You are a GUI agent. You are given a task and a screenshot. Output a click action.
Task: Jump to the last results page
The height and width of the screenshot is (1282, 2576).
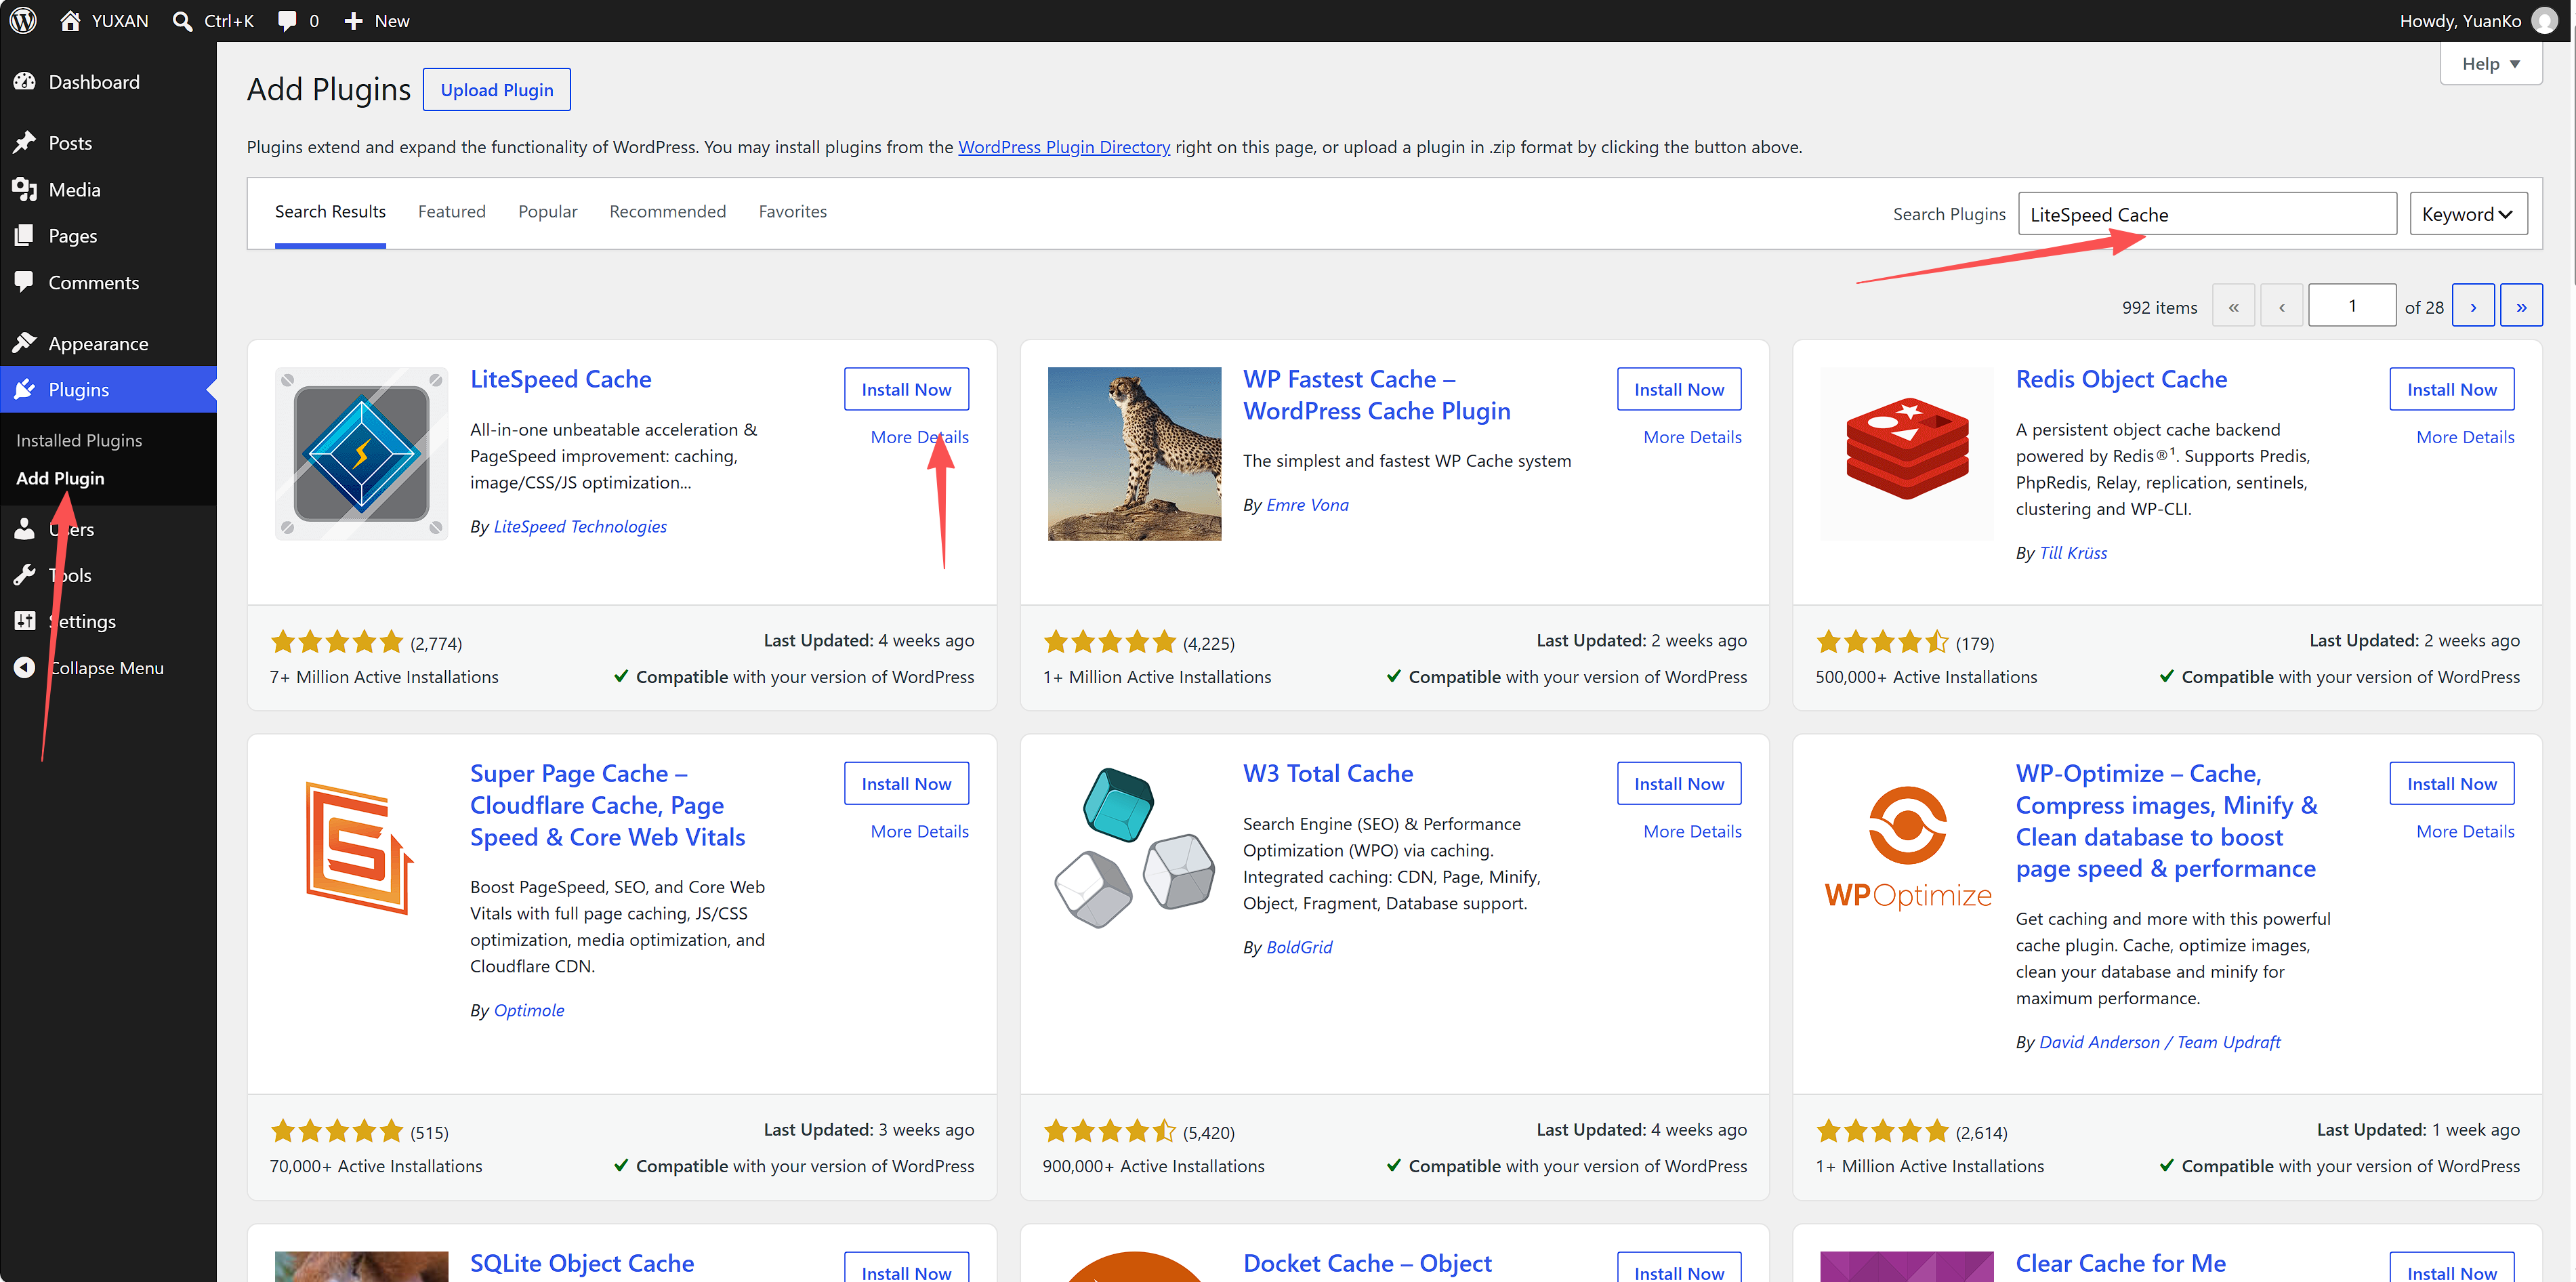tap(2521, 306)
